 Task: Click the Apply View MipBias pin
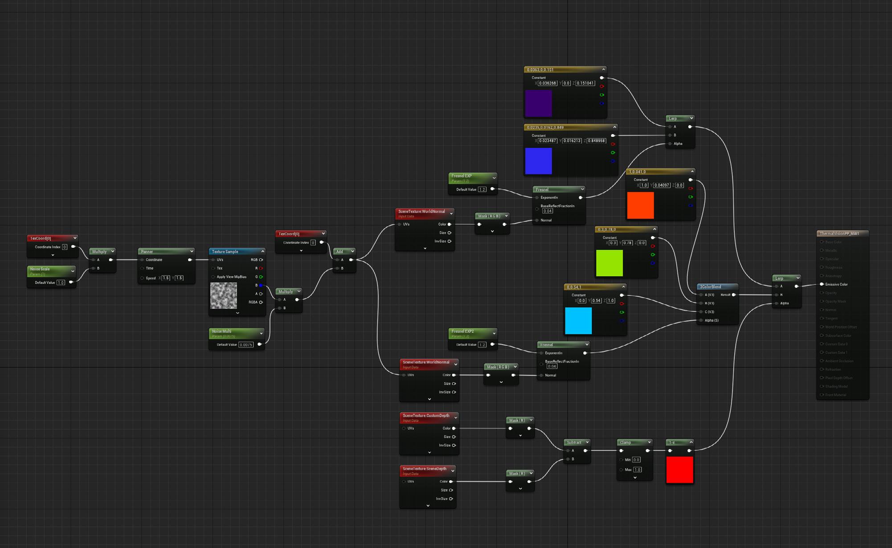pos(213,277)
